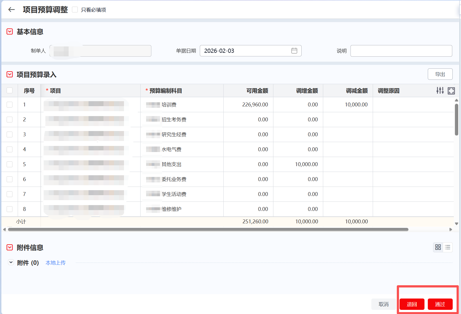This screenshot has width=461, height=314.
Task: Enable the 只看必填项 checkbox
Action: point(75,10)
